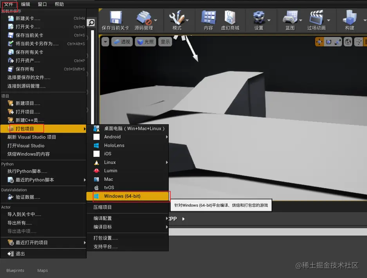Screen dimensions: 367x278
Task: Open the Maps folder label
Action: (43, 271)
